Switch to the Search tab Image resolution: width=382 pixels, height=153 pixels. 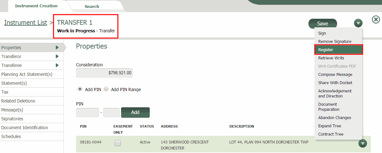pyautogui.click(x=92, y=6)
